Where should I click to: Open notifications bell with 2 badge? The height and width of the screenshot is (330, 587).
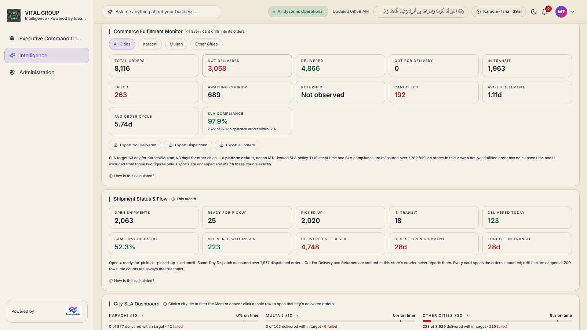coord(545,12)
